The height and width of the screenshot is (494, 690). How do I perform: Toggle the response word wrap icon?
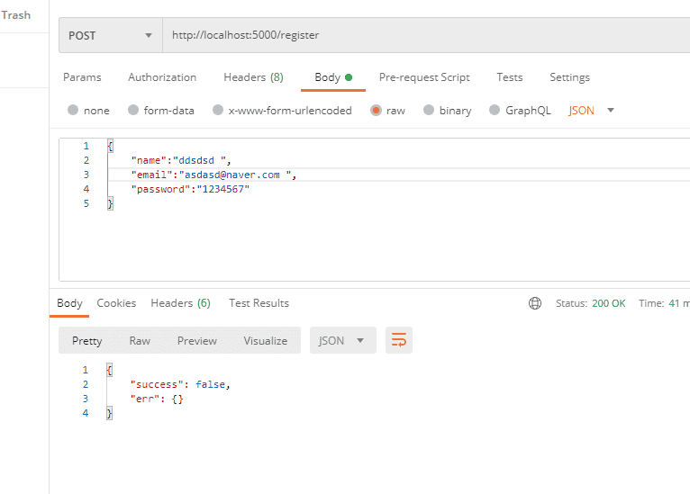pos(398,340)
